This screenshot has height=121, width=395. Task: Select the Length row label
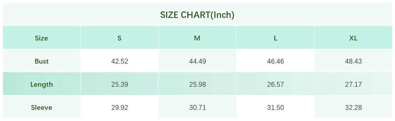[42, 84]
